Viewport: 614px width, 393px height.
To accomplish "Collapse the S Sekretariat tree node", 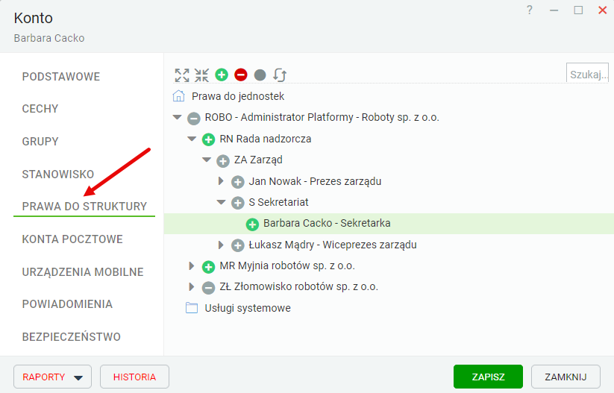I will tap(222, 202).
